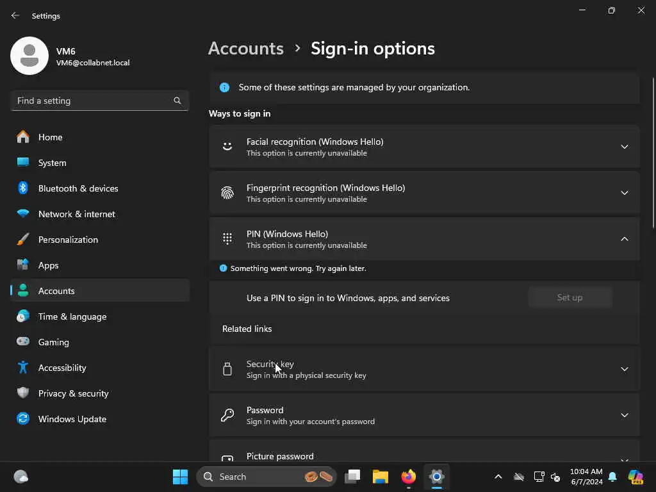
Task: Click the Privacy & security shield icon
Action: 23,393
